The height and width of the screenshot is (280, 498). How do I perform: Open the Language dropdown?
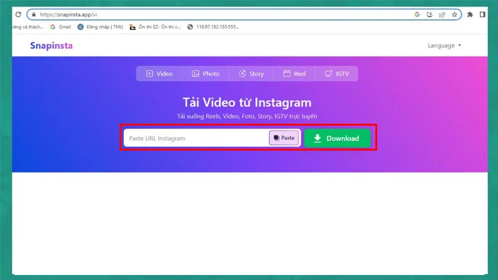[444, 45]
